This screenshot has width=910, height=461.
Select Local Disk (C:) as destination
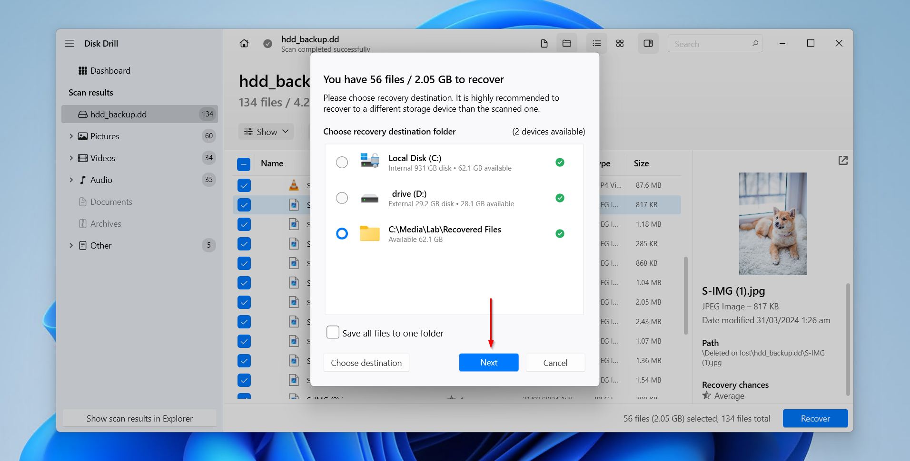(x=342, y=162)
